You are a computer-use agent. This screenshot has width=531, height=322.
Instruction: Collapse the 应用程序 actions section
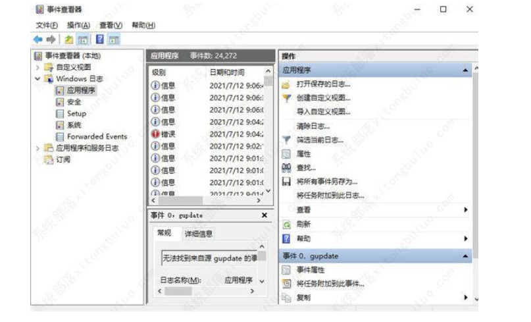pos(465,70)
